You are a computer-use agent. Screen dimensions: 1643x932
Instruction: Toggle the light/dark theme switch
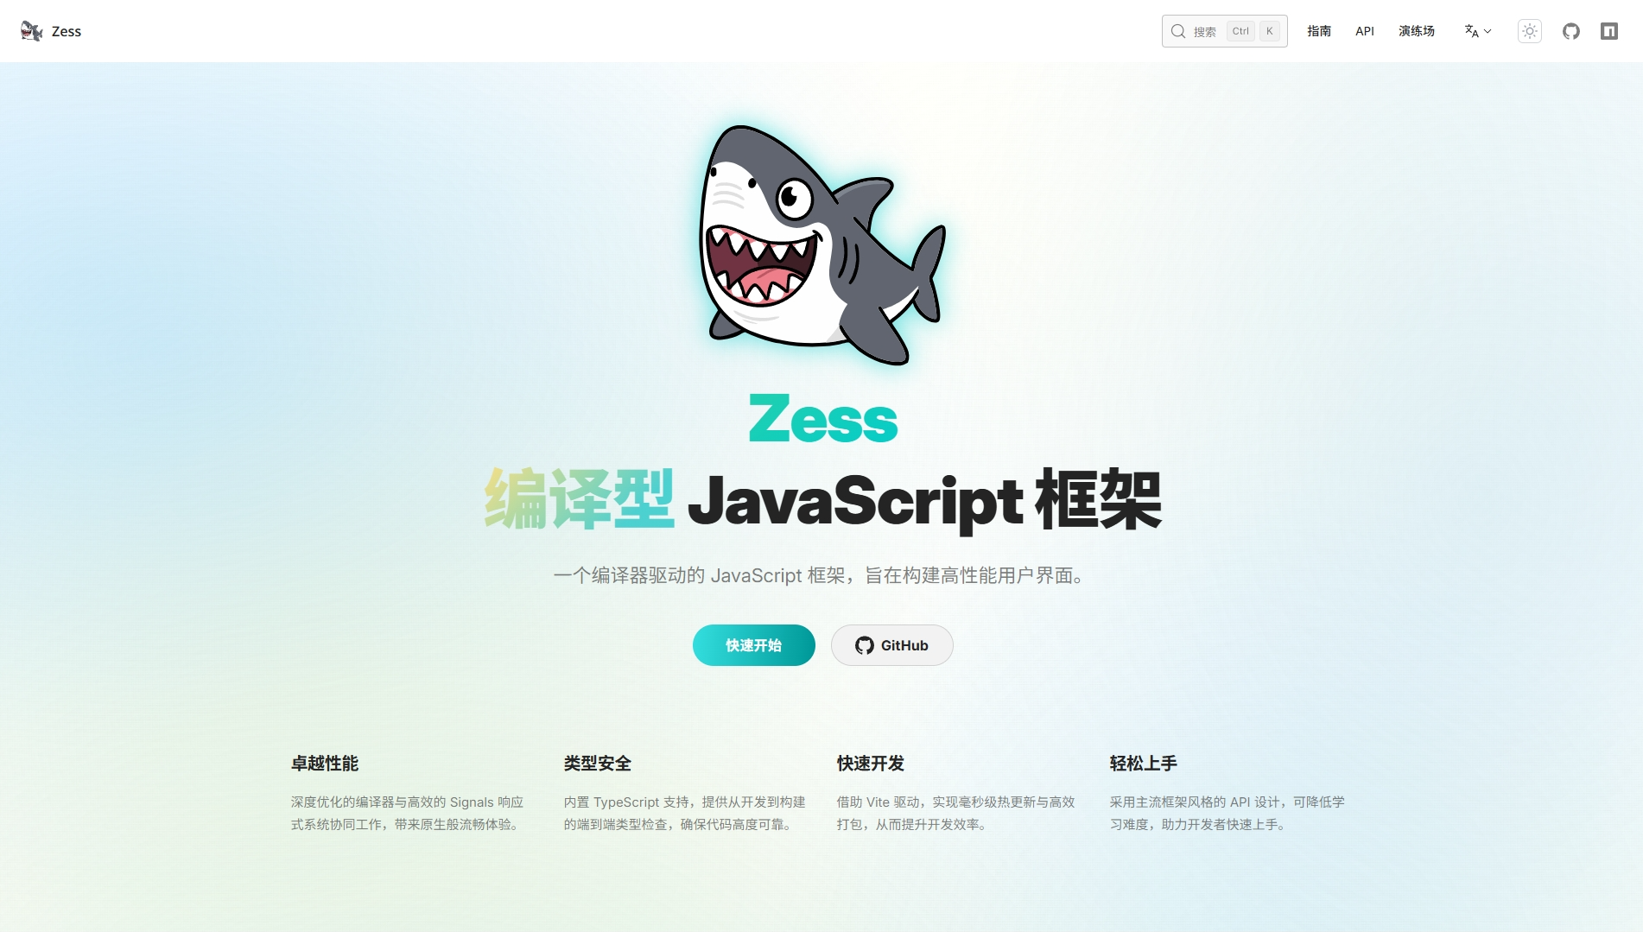(1530, 31)
